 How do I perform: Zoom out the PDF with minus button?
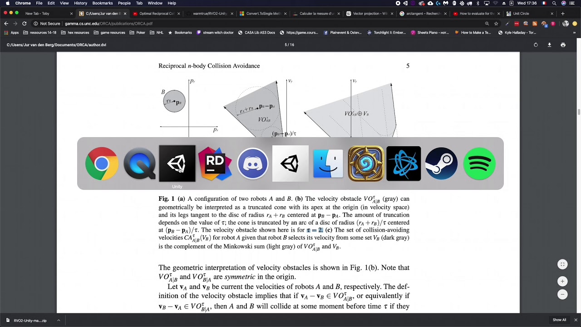click(562, 294)
